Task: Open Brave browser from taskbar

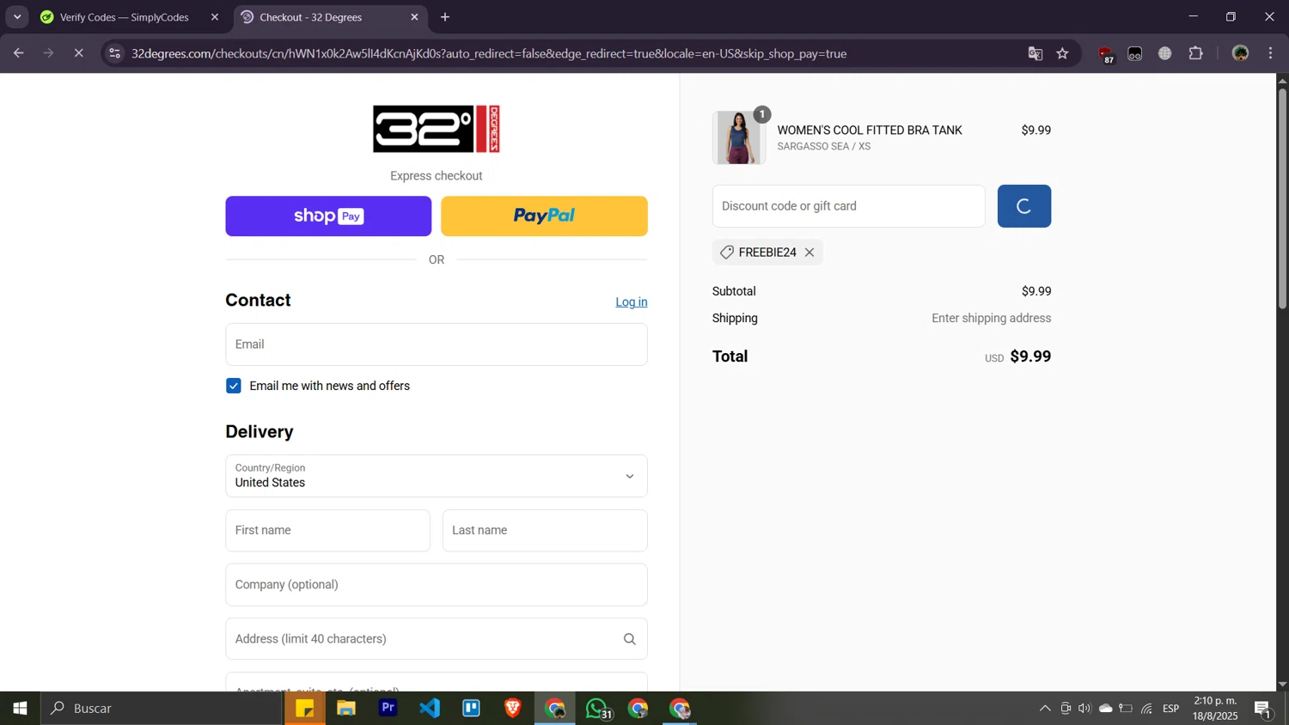Action: pos(513,709)
